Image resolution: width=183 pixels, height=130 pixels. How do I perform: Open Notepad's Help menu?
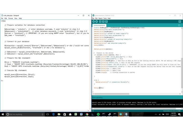(20, 18)
